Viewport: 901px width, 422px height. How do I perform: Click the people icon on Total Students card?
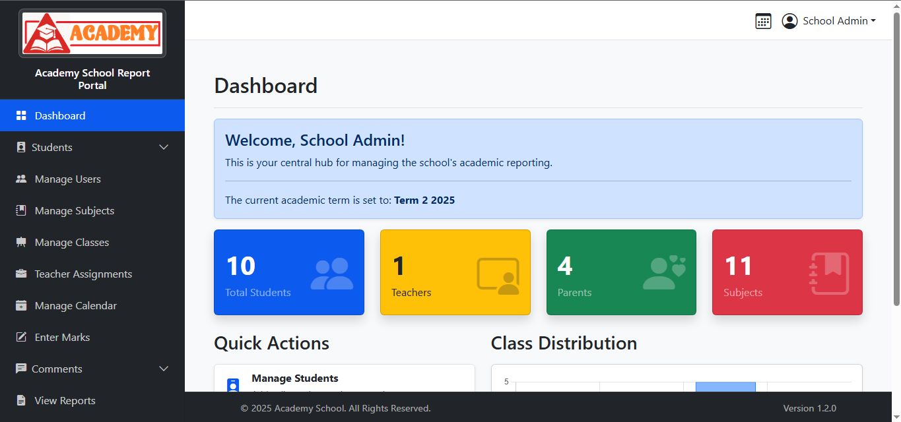click(332, 274)
